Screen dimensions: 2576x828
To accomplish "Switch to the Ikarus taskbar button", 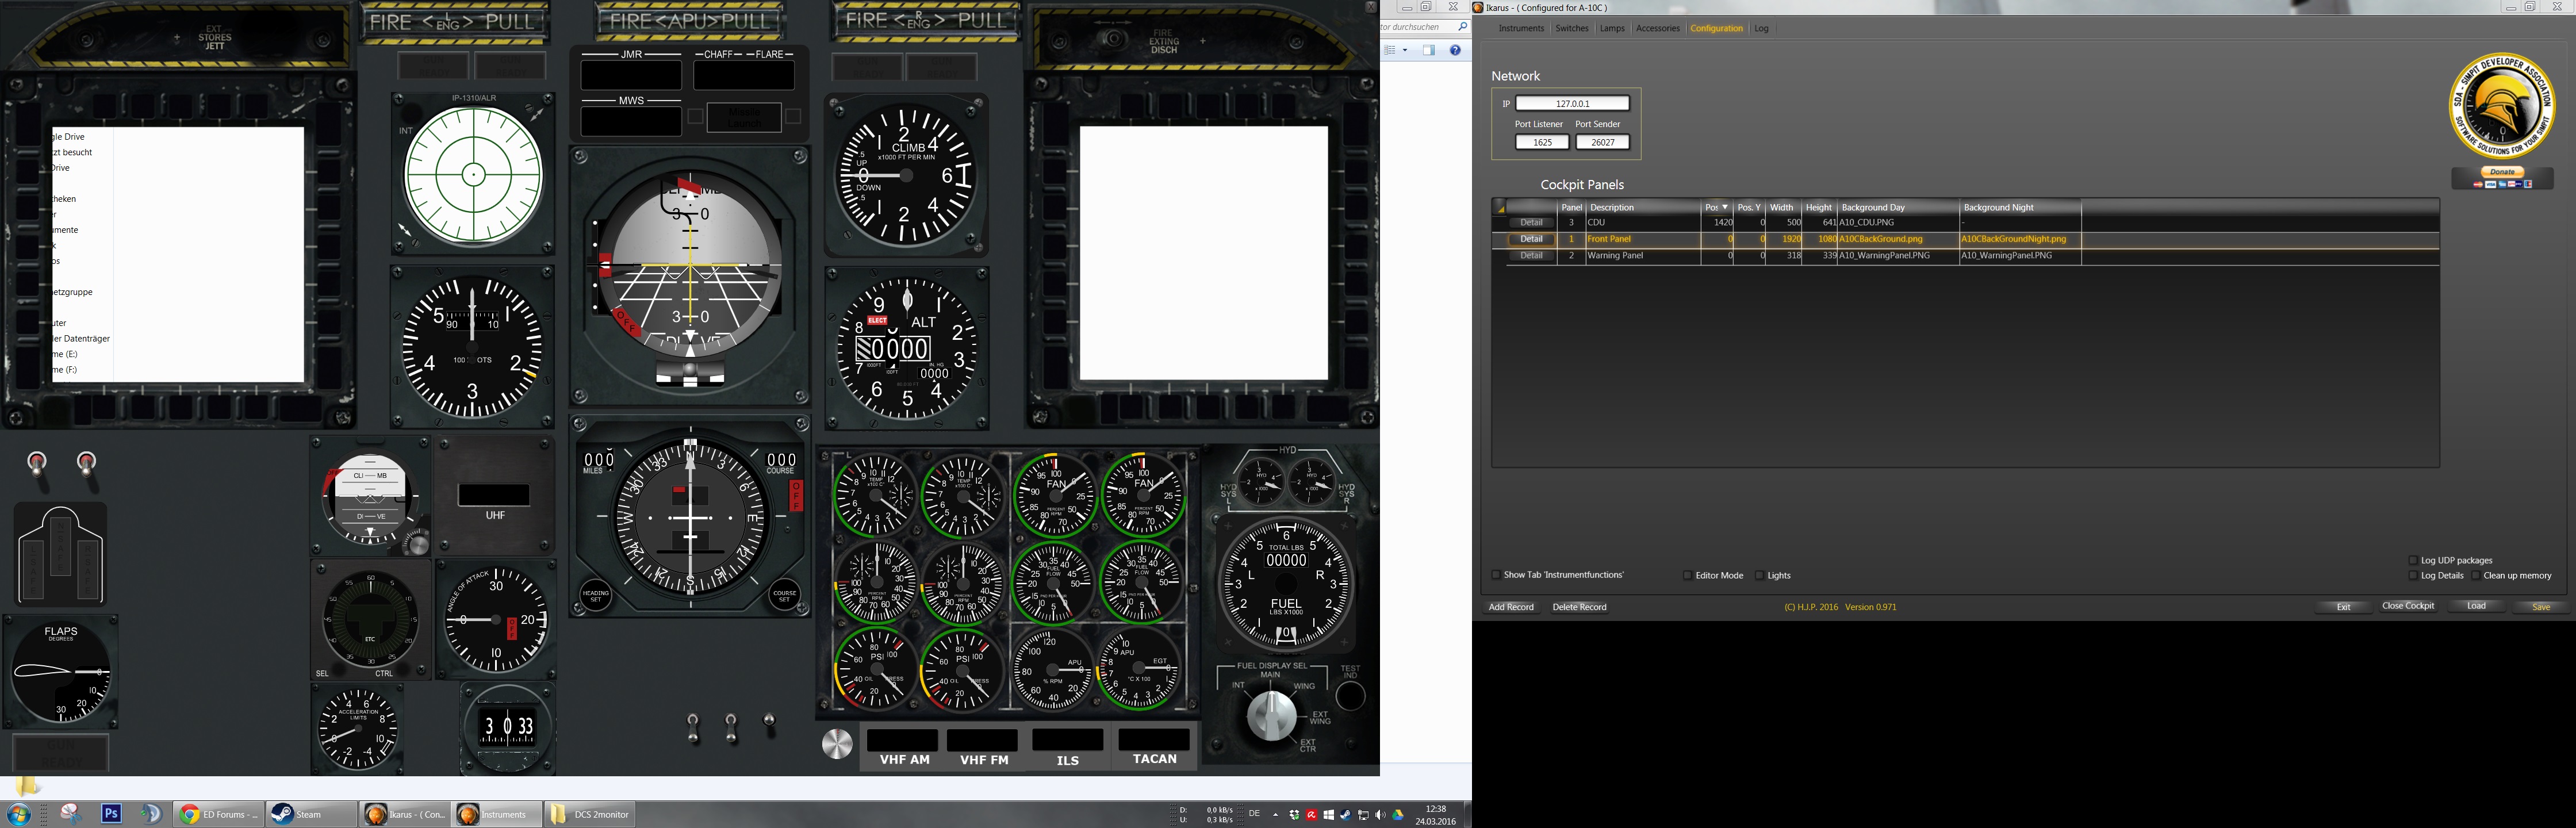I will tap(405, 814).
